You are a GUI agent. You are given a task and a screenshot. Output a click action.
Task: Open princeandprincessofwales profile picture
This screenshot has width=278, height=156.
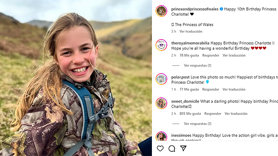point(161,11)
